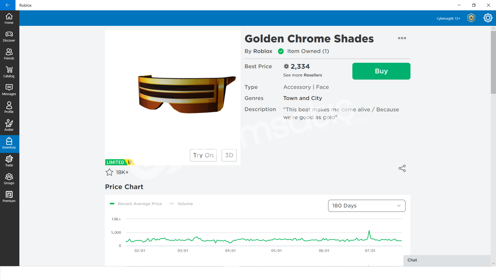Viewport: 496px width, 279px height.
Task: Open the Premium membership page
Action: coord(9,197)
